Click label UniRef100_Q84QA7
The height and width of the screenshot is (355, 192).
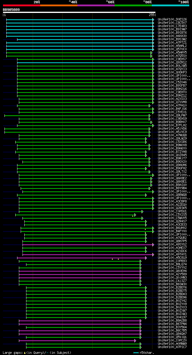click(172, 334)
